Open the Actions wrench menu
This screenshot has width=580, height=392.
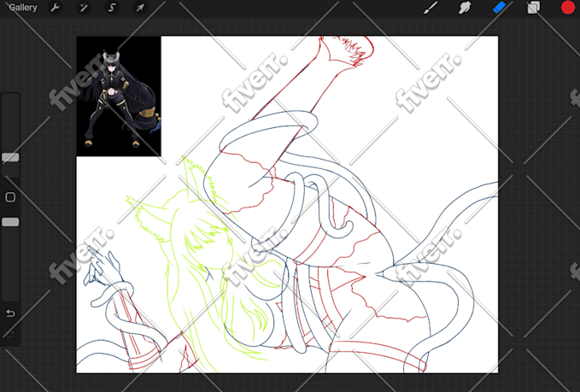[56, 8]
